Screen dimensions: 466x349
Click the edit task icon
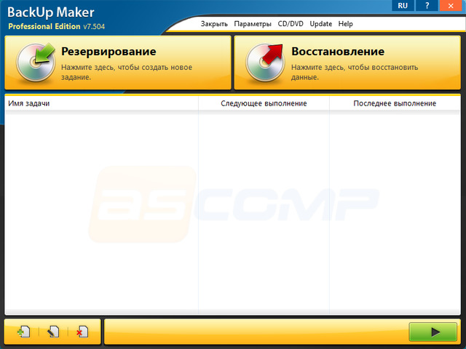point(53,332)
